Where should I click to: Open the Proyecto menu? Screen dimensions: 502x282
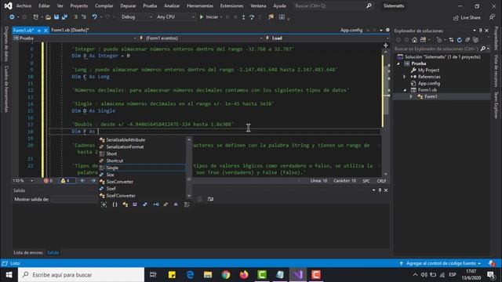(78, 5)
